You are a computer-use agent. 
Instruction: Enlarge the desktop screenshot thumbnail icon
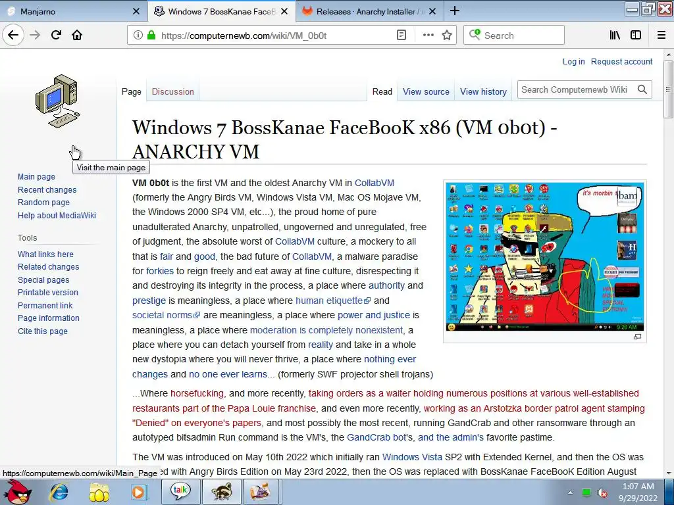point(637,337)
